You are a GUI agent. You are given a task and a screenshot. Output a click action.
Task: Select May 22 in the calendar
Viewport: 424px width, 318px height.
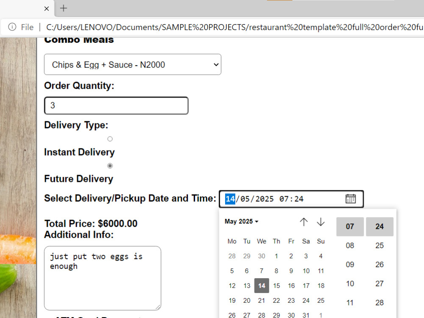click(276, 301)
